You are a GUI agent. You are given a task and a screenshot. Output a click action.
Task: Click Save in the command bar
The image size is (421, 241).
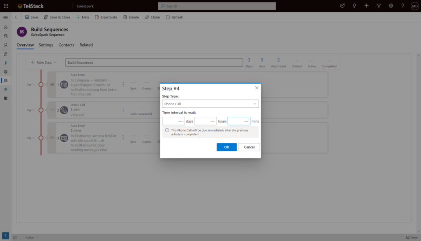click(31, 17)
